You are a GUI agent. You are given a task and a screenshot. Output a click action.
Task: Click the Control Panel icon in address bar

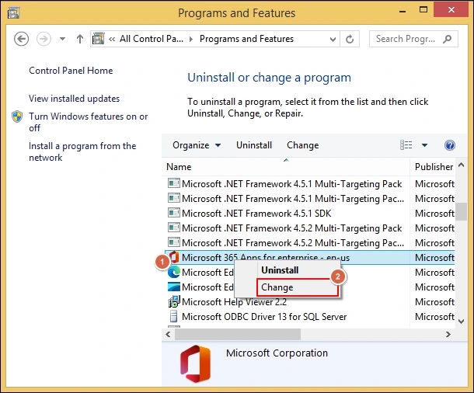[x=98, y=38]
